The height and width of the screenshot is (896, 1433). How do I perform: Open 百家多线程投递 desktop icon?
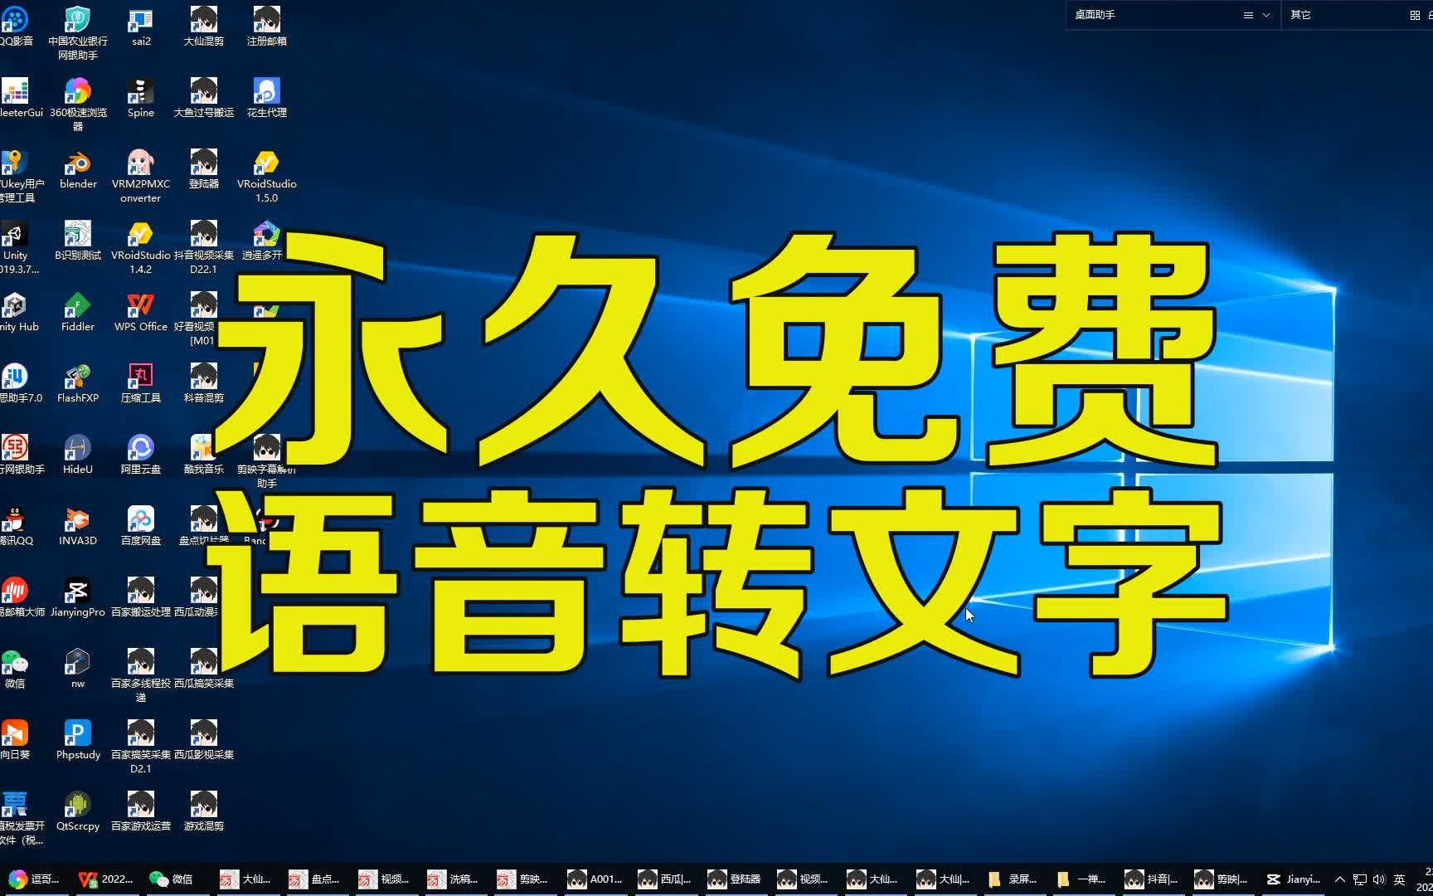[141, 676]
